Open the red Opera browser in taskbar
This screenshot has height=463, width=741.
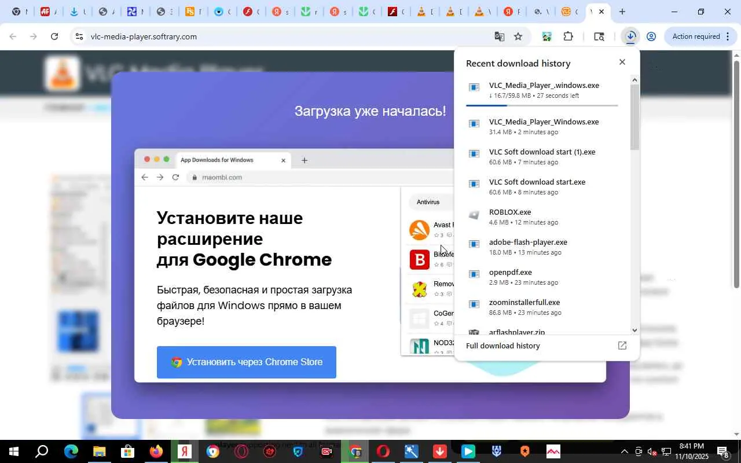pos(383,451)
